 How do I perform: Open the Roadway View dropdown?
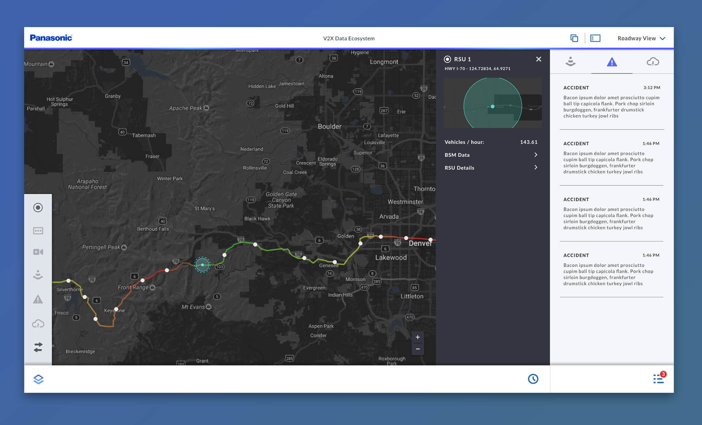click(x=641, y=38)
